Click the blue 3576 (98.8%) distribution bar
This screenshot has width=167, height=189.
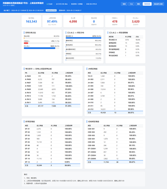tap(83, 38)
